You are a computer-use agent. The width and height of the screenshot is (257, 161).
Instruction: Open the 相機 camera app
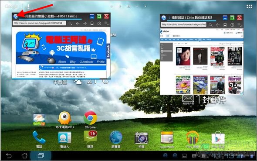tap(141, 140)
